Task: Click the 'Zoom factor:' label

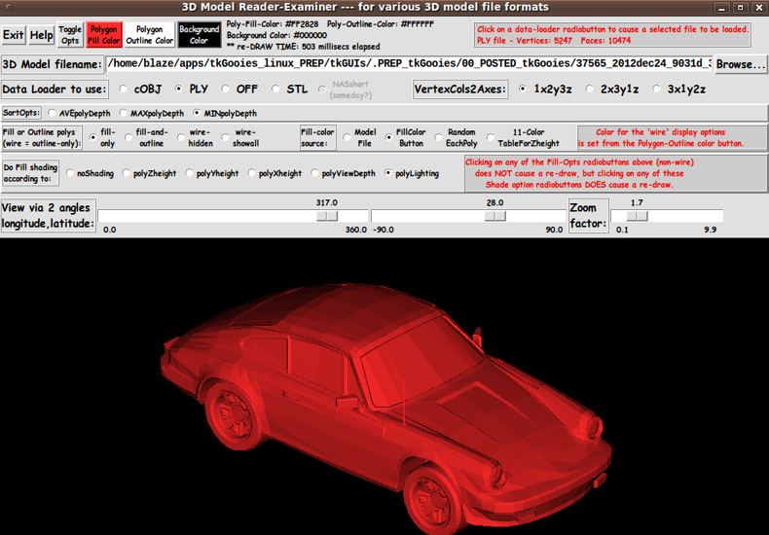Action: 589,216
